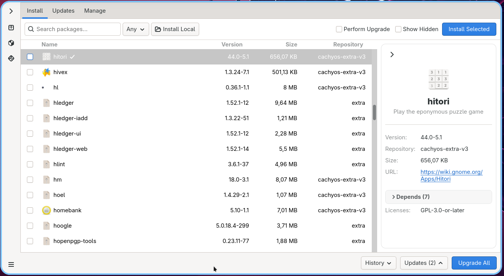Enable the Show Hidden checkbox
The width and height of the screenshot is (504, 276).
398,29
